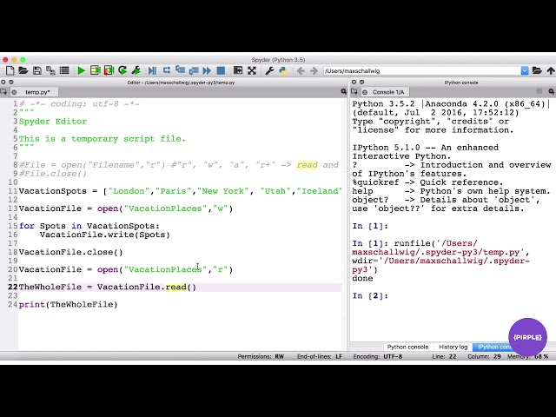Open a file using the folder toolbar icon
The width and height of the screenshot is (556, 417).
tap(23, 70)
